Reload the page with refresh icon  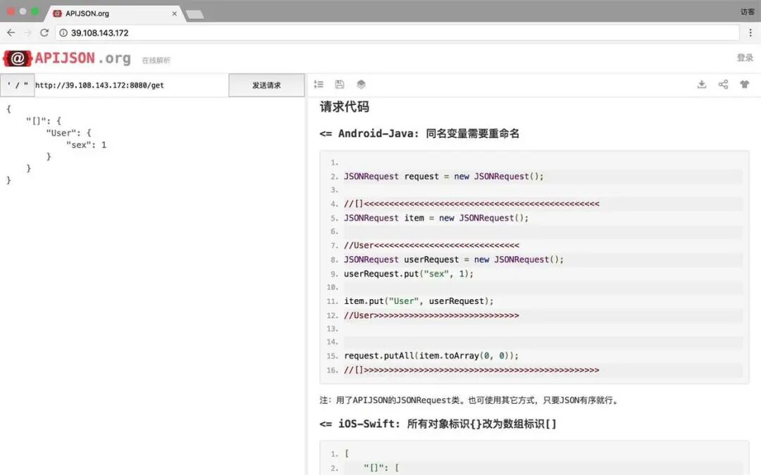click(44, 32)
